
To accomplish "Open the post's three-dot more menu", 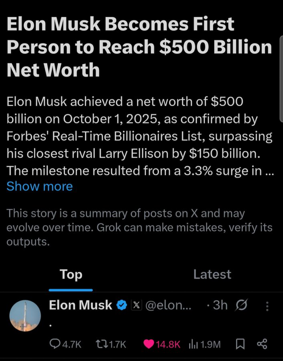I will tap(267, 305).
